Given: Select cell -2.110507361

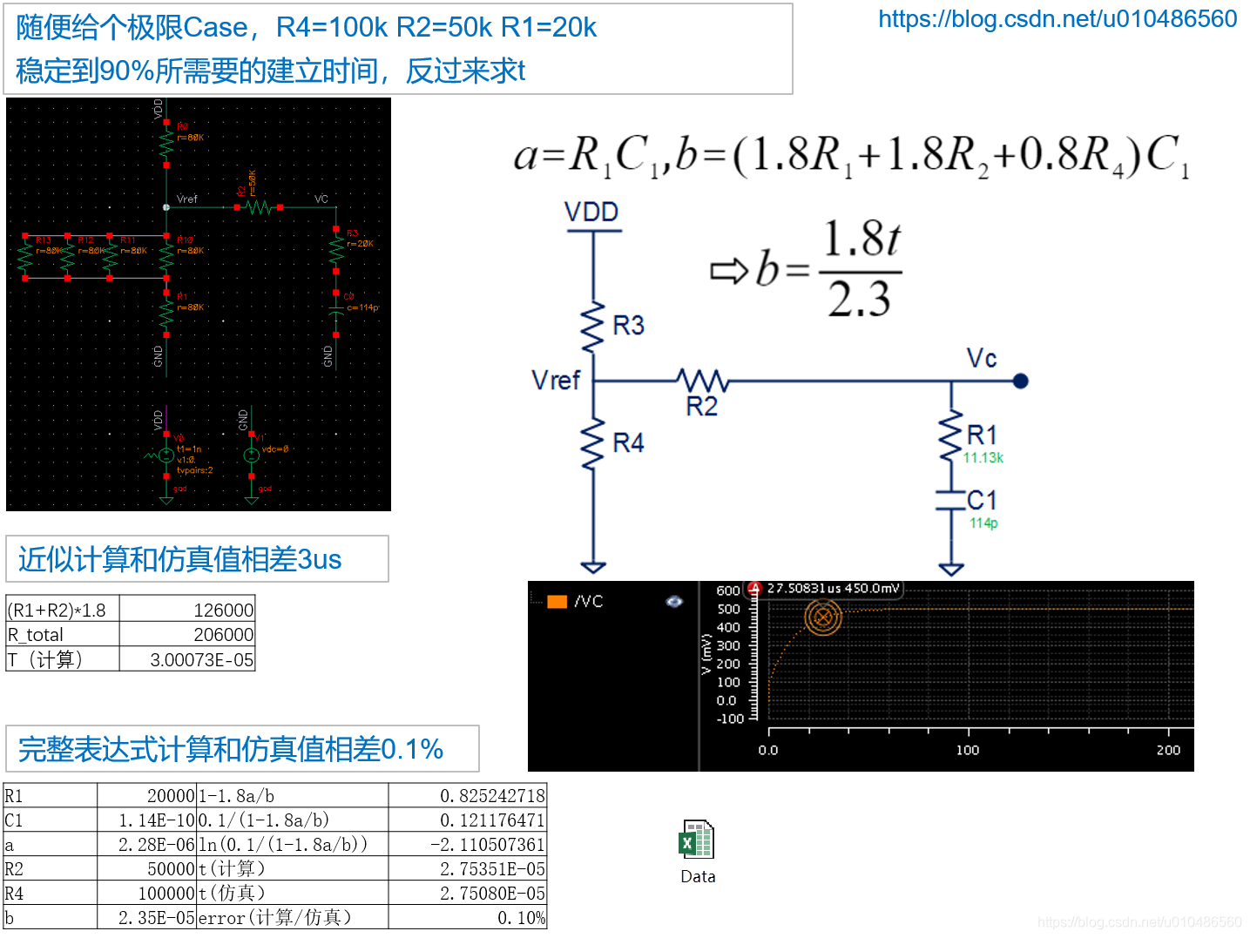Looking at the screenshot, I should pyautogui.click(x=467, y=844).
